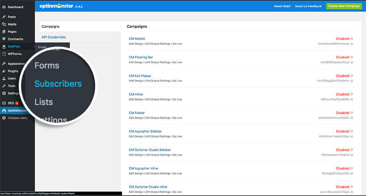The width and height of the screenshot is (366, 196).
Task: Click Edit Design under CM Switcher Studio Sidebar
Action: click(136, 155)
